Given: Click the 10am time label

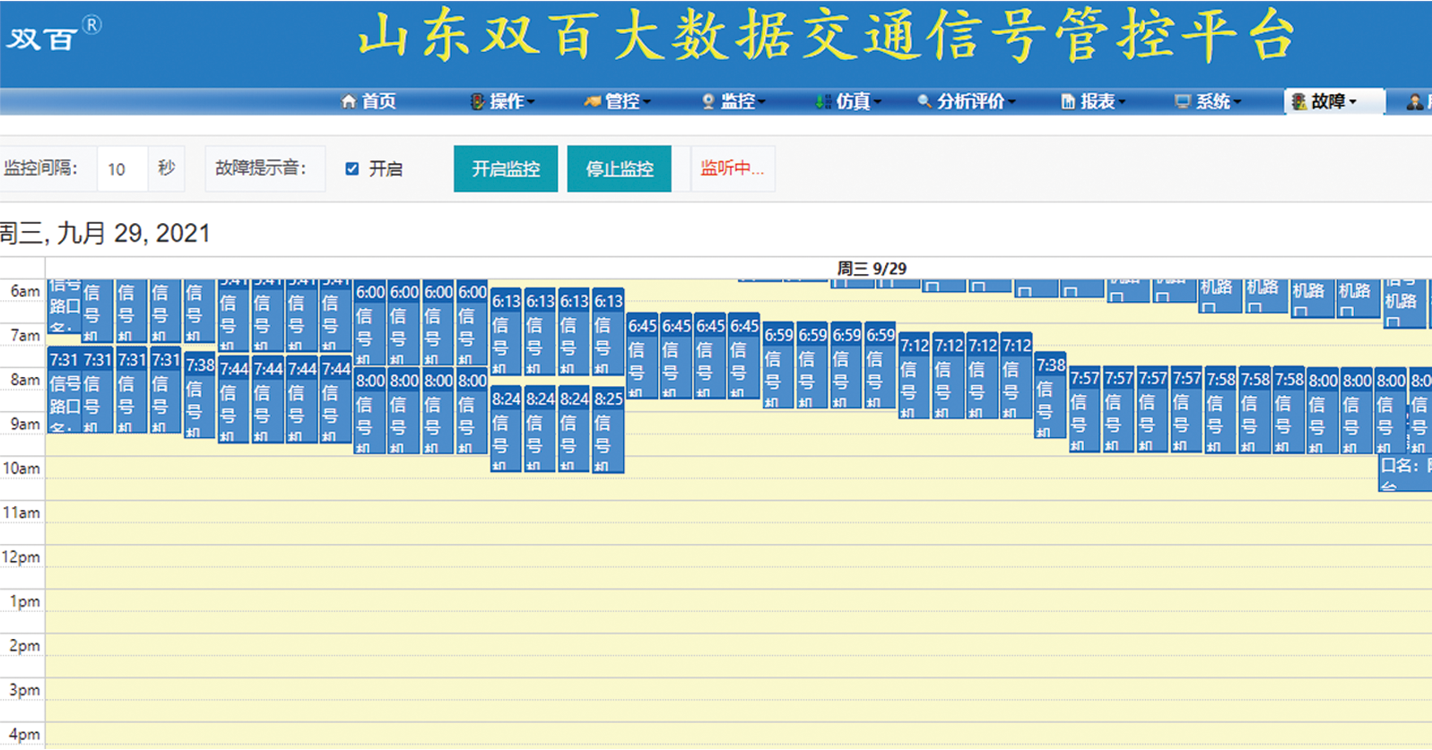Looking at the screenshot, I should (x=22, y=469).
